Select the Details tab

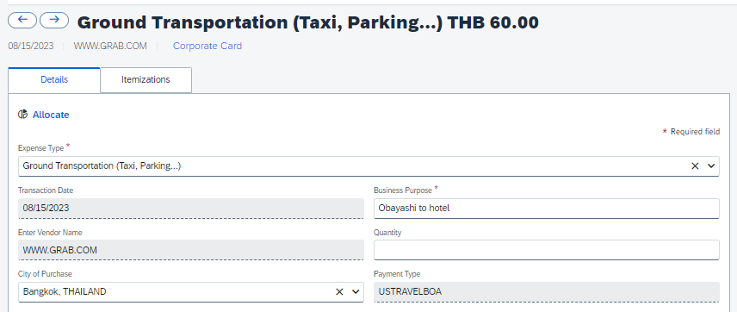pyautogui.click(x=54, y=79)
